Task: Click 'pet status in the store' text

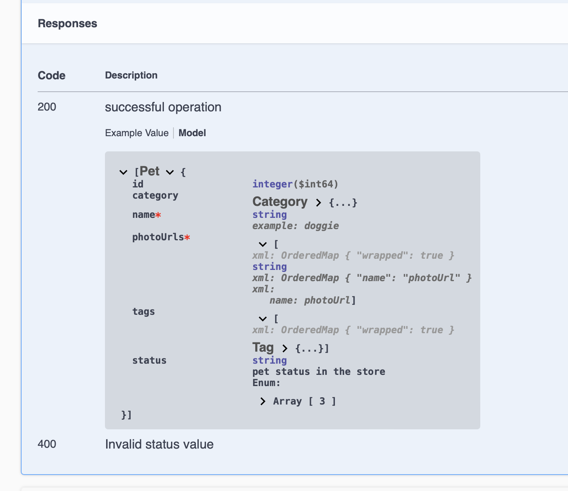Action: click(x=319, y=372)
